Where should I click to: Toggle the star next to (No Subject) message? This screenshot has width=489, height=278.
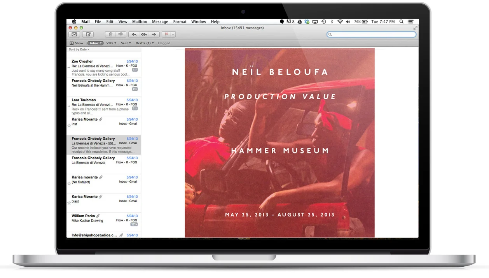tap(69, 183)
